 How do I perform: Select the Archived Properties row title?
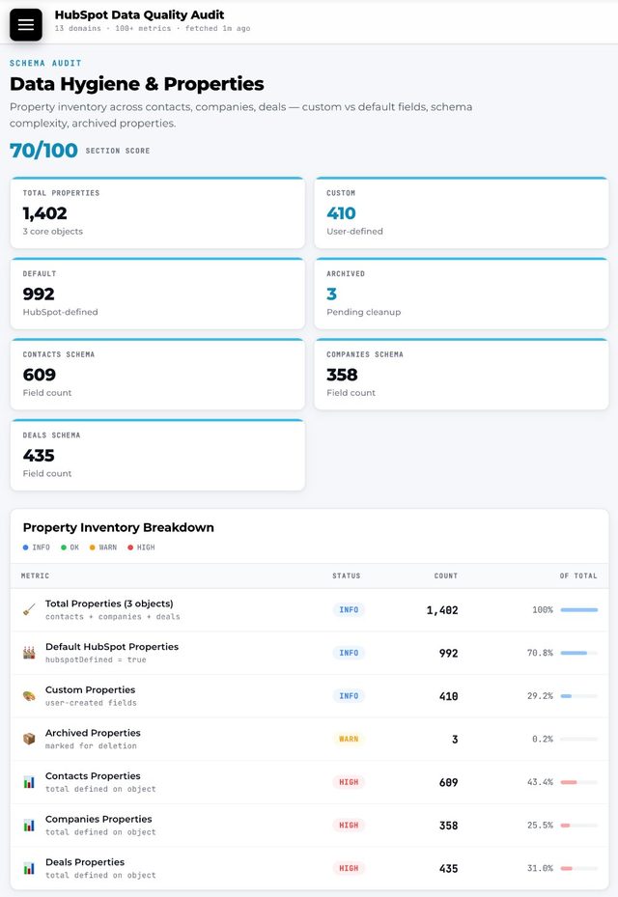(93, 733)
